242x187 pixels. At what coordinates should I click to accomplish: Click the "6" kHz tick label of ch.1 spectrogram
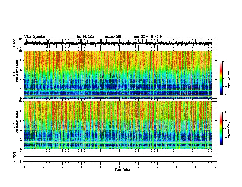tap(21, 70)
